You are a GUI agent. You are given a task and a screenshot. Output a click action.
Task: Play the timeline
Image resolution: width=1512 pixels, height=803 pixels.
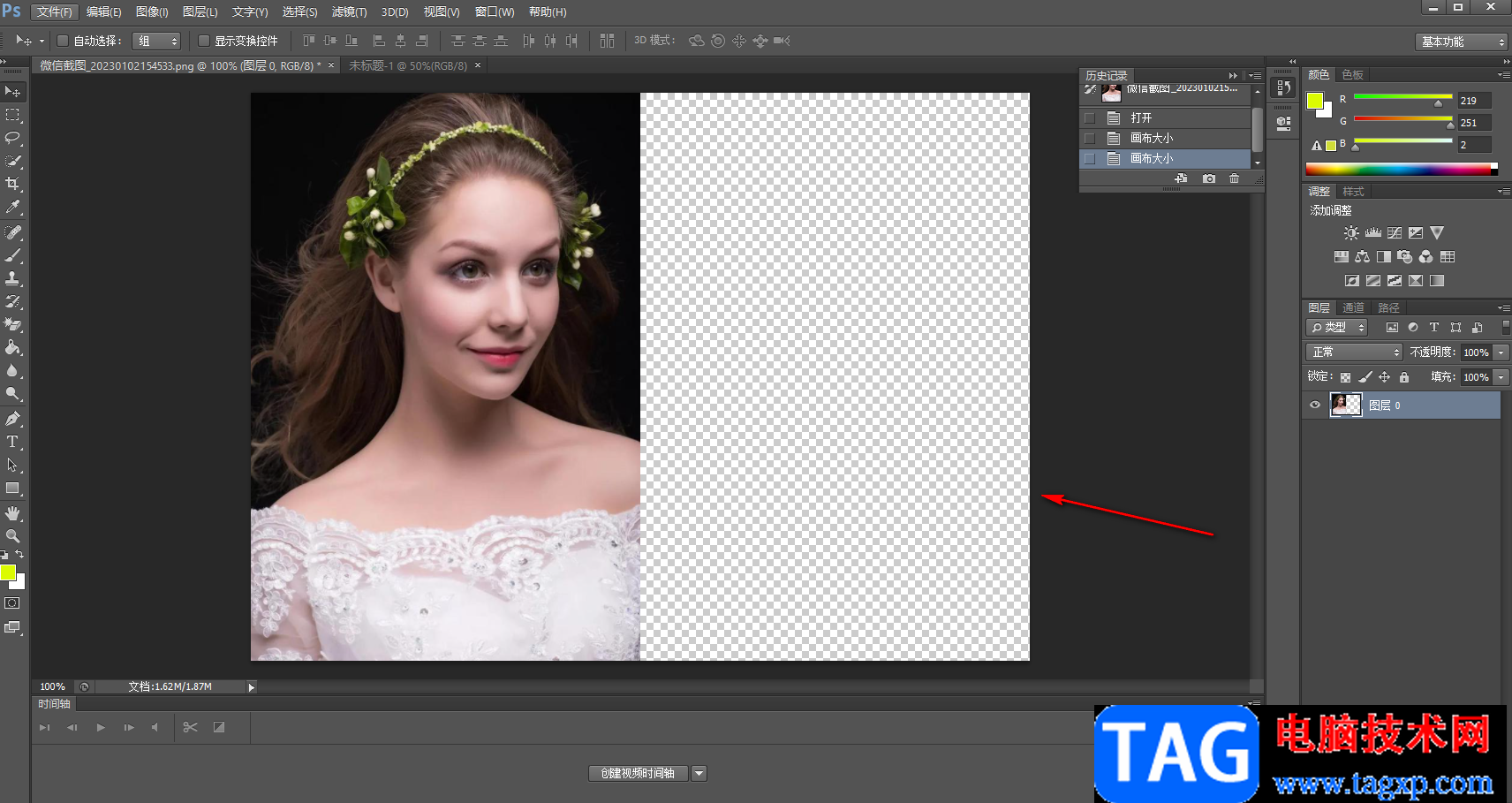coord(101,727)
